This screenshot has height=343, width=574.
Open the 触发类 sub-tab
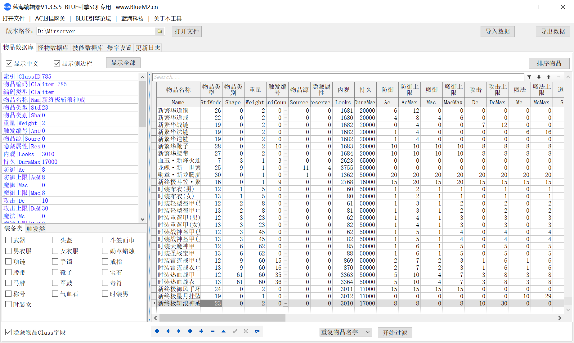pyautogui.click(x=36, y=229)
